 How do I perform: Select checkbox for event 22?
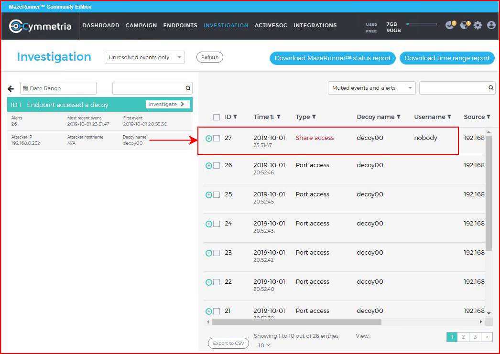(x=217, y=282)
